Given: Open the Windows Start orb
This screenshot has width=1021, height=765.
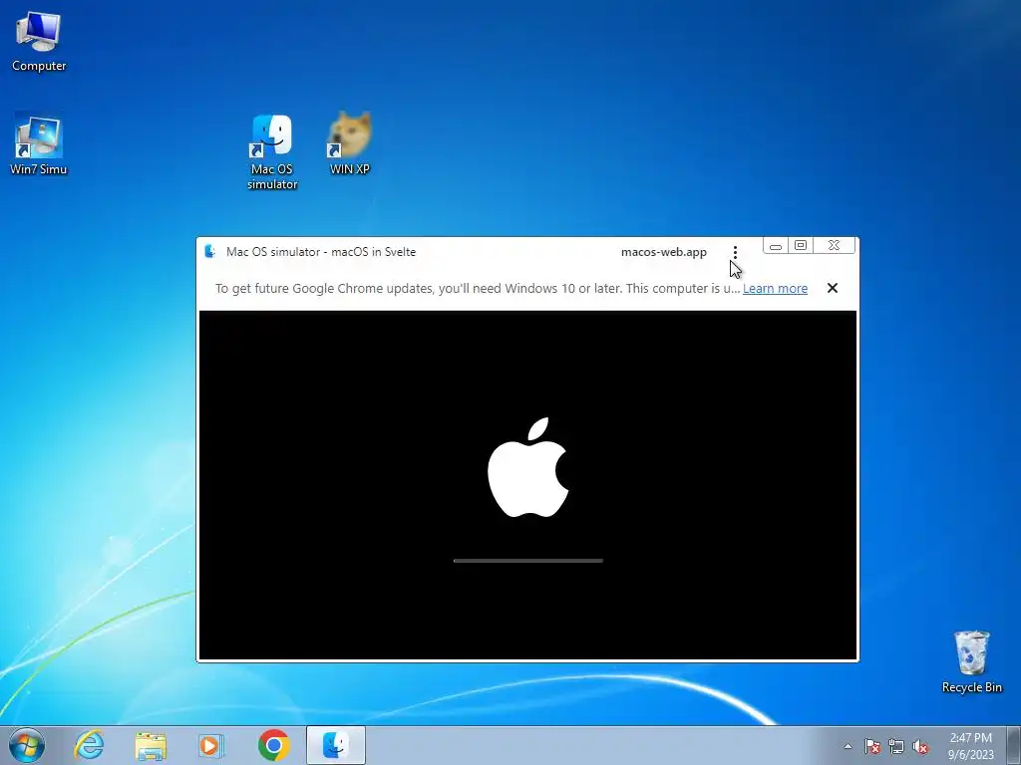Looking at the screenshot, I should [27, 745].
